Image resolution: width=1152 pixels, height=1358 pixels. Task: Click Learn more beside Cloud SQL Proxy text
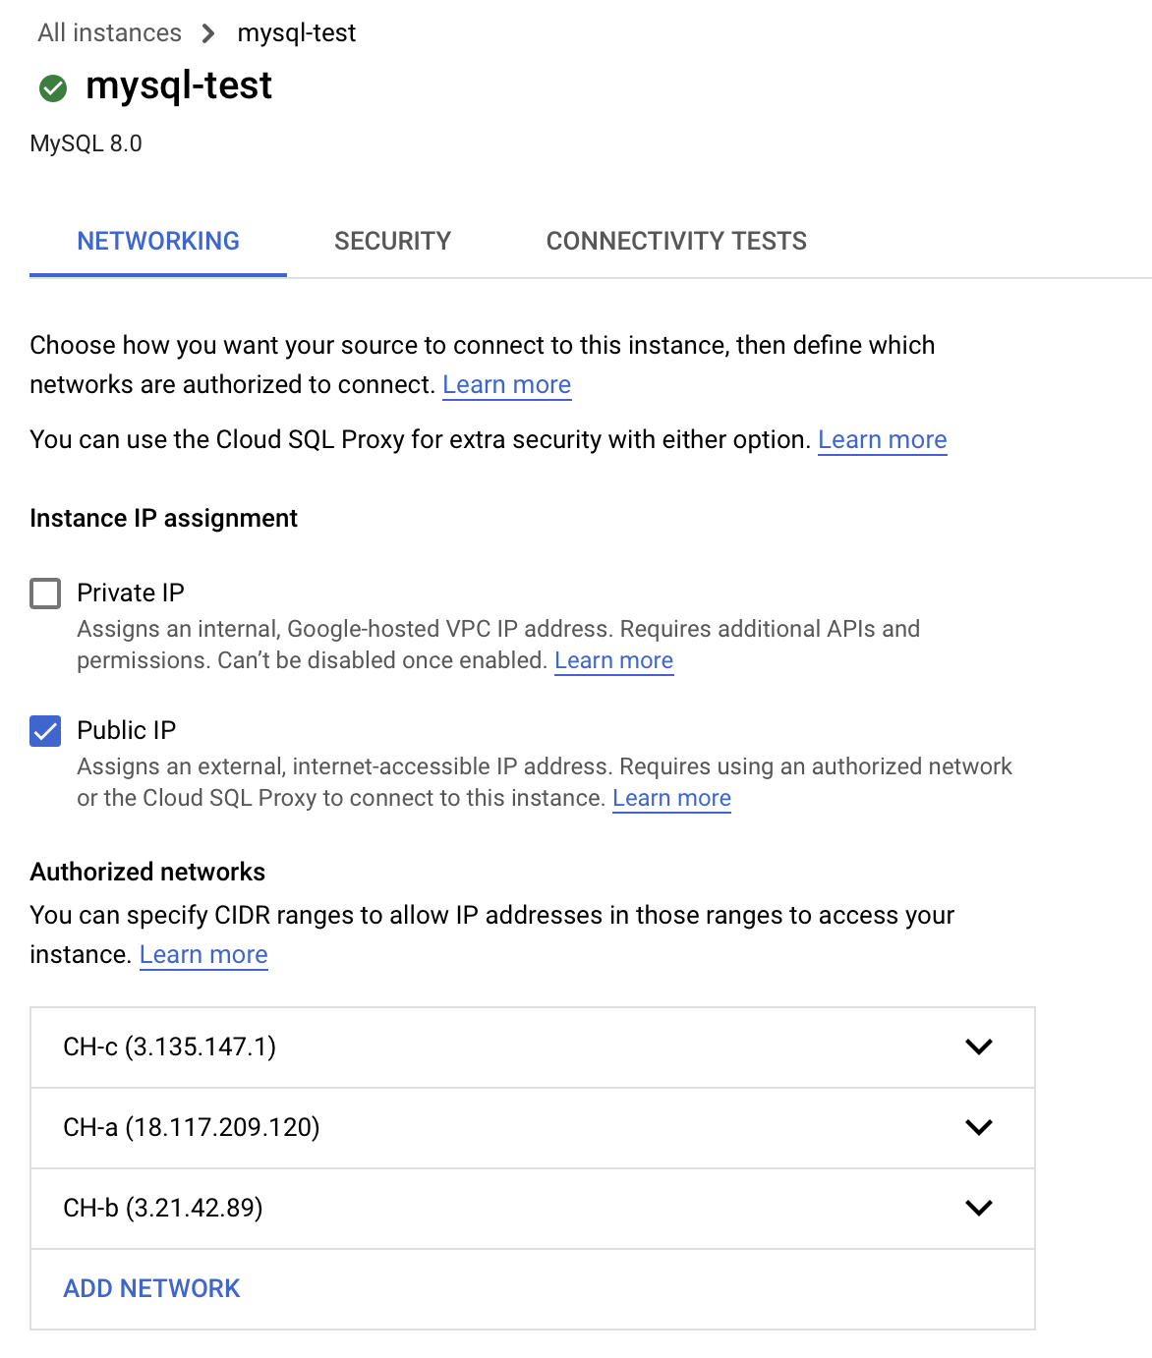click(881, 439)
